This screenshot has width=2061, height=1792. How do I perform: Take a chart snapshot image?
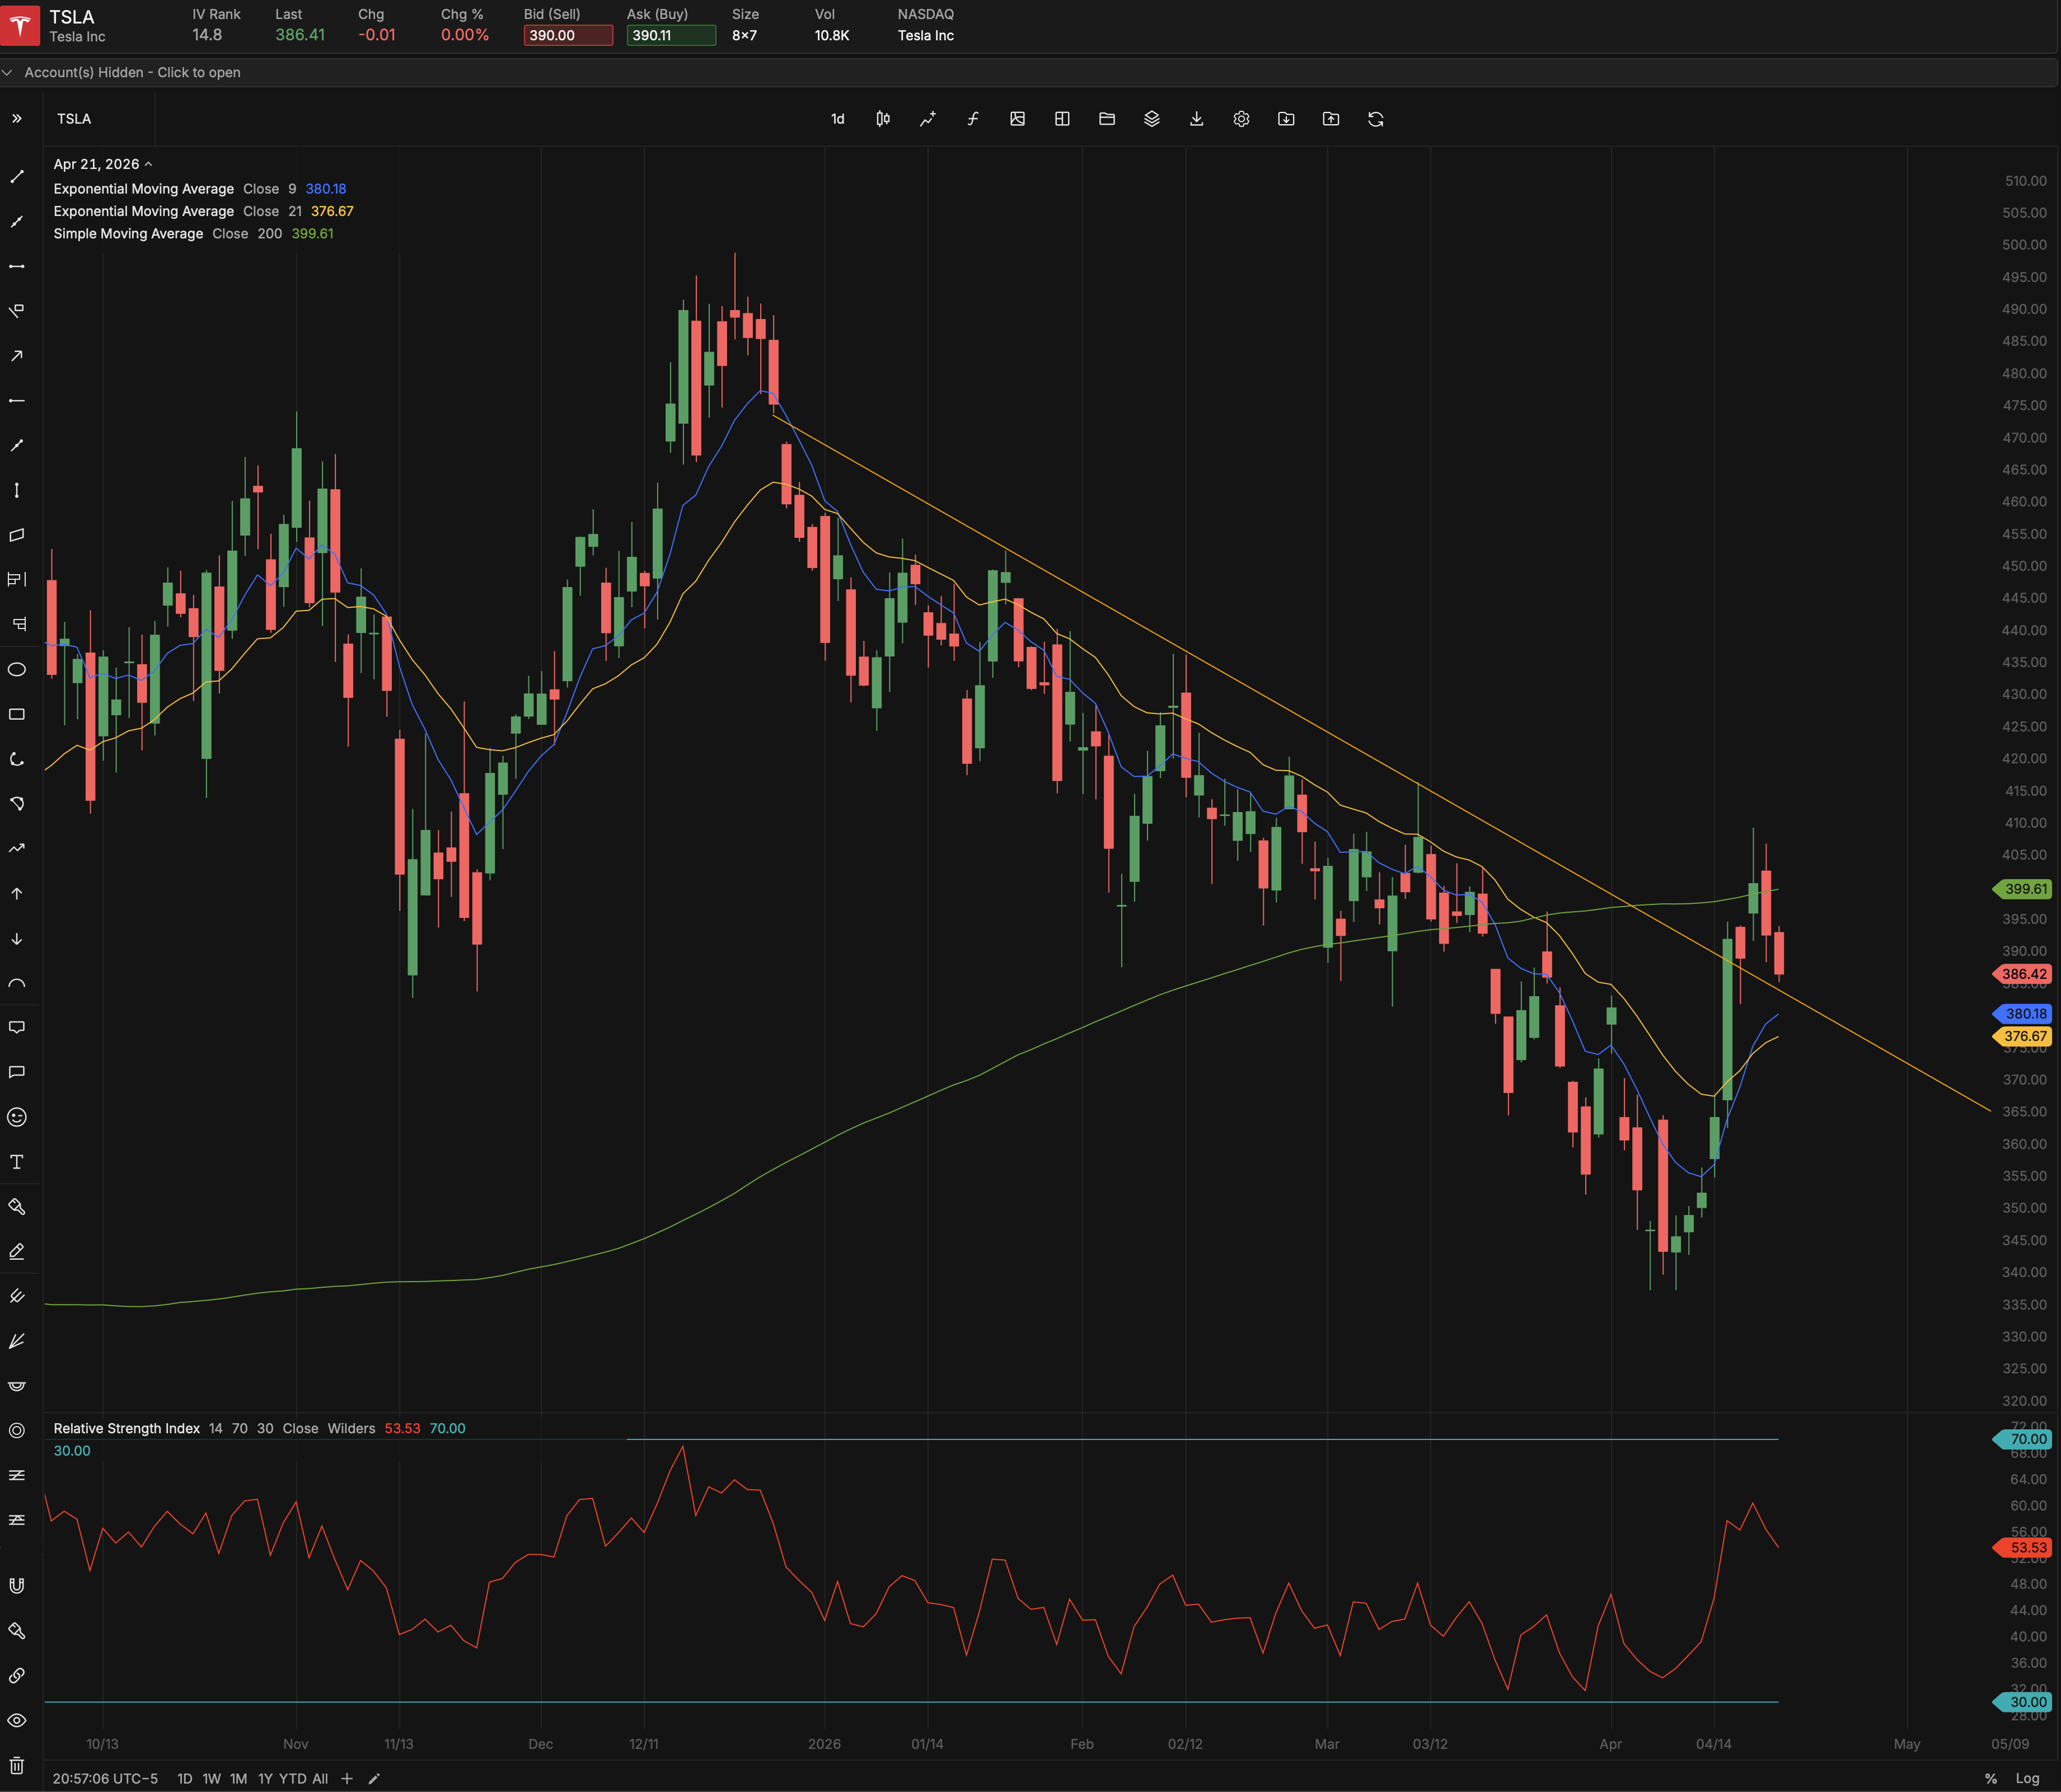1017,119
